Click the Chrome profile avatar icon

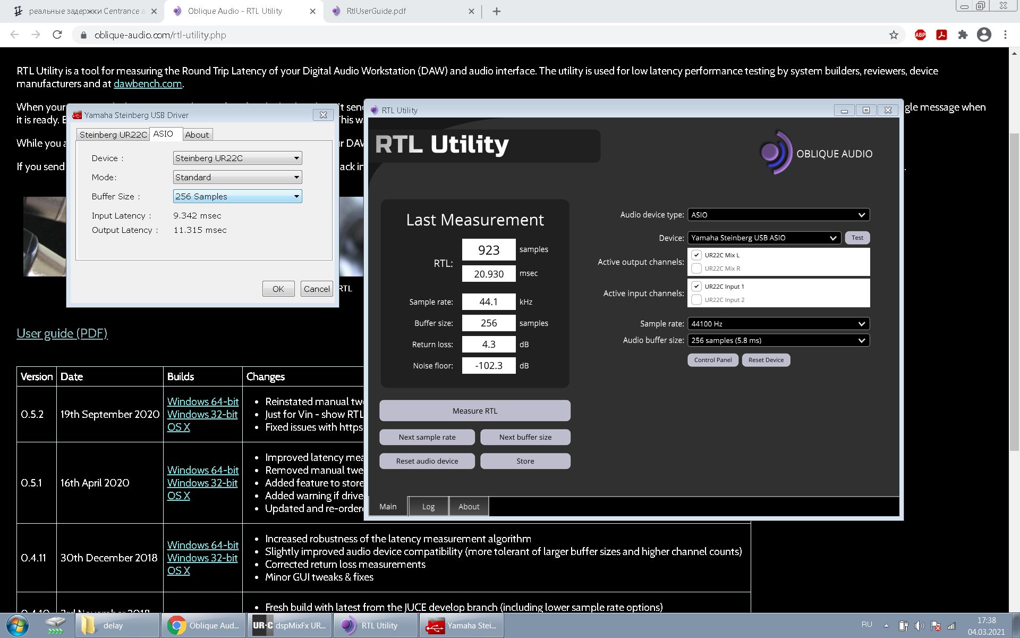(984, 35)
